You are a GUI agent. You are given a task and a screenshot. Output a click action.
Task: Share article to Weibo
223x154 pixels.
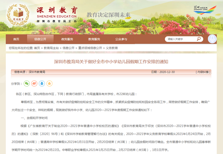33,84
